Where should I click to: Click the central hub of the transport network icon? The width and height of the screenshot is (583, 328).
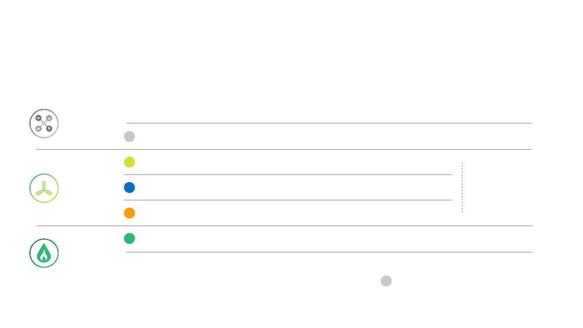pyautogui.click(x=44, y=123)
